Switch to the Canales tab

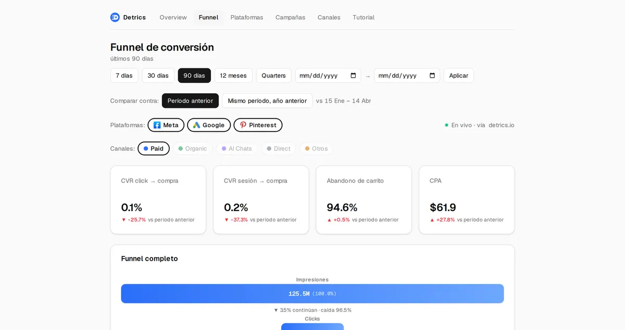pos(329,17)
